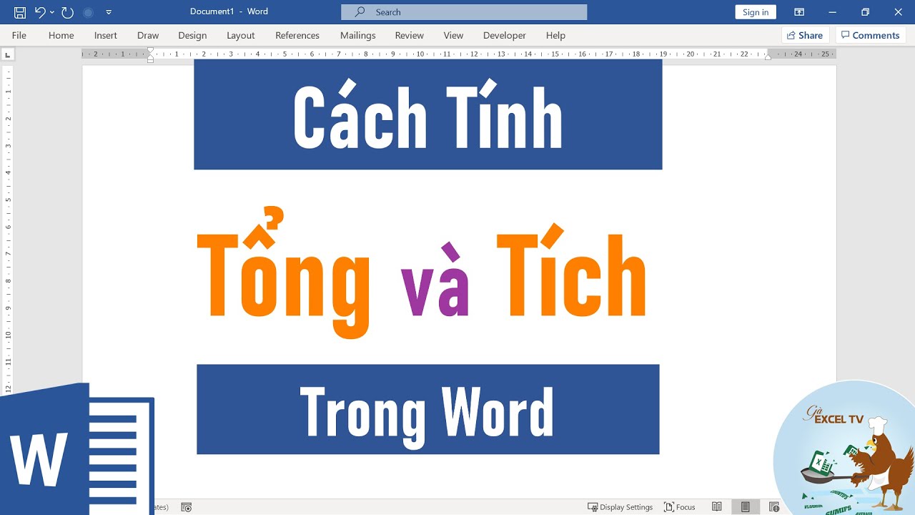Click the purple word 'và'
The width and height of the screenshot is (915, 515).
click(435, 280)
